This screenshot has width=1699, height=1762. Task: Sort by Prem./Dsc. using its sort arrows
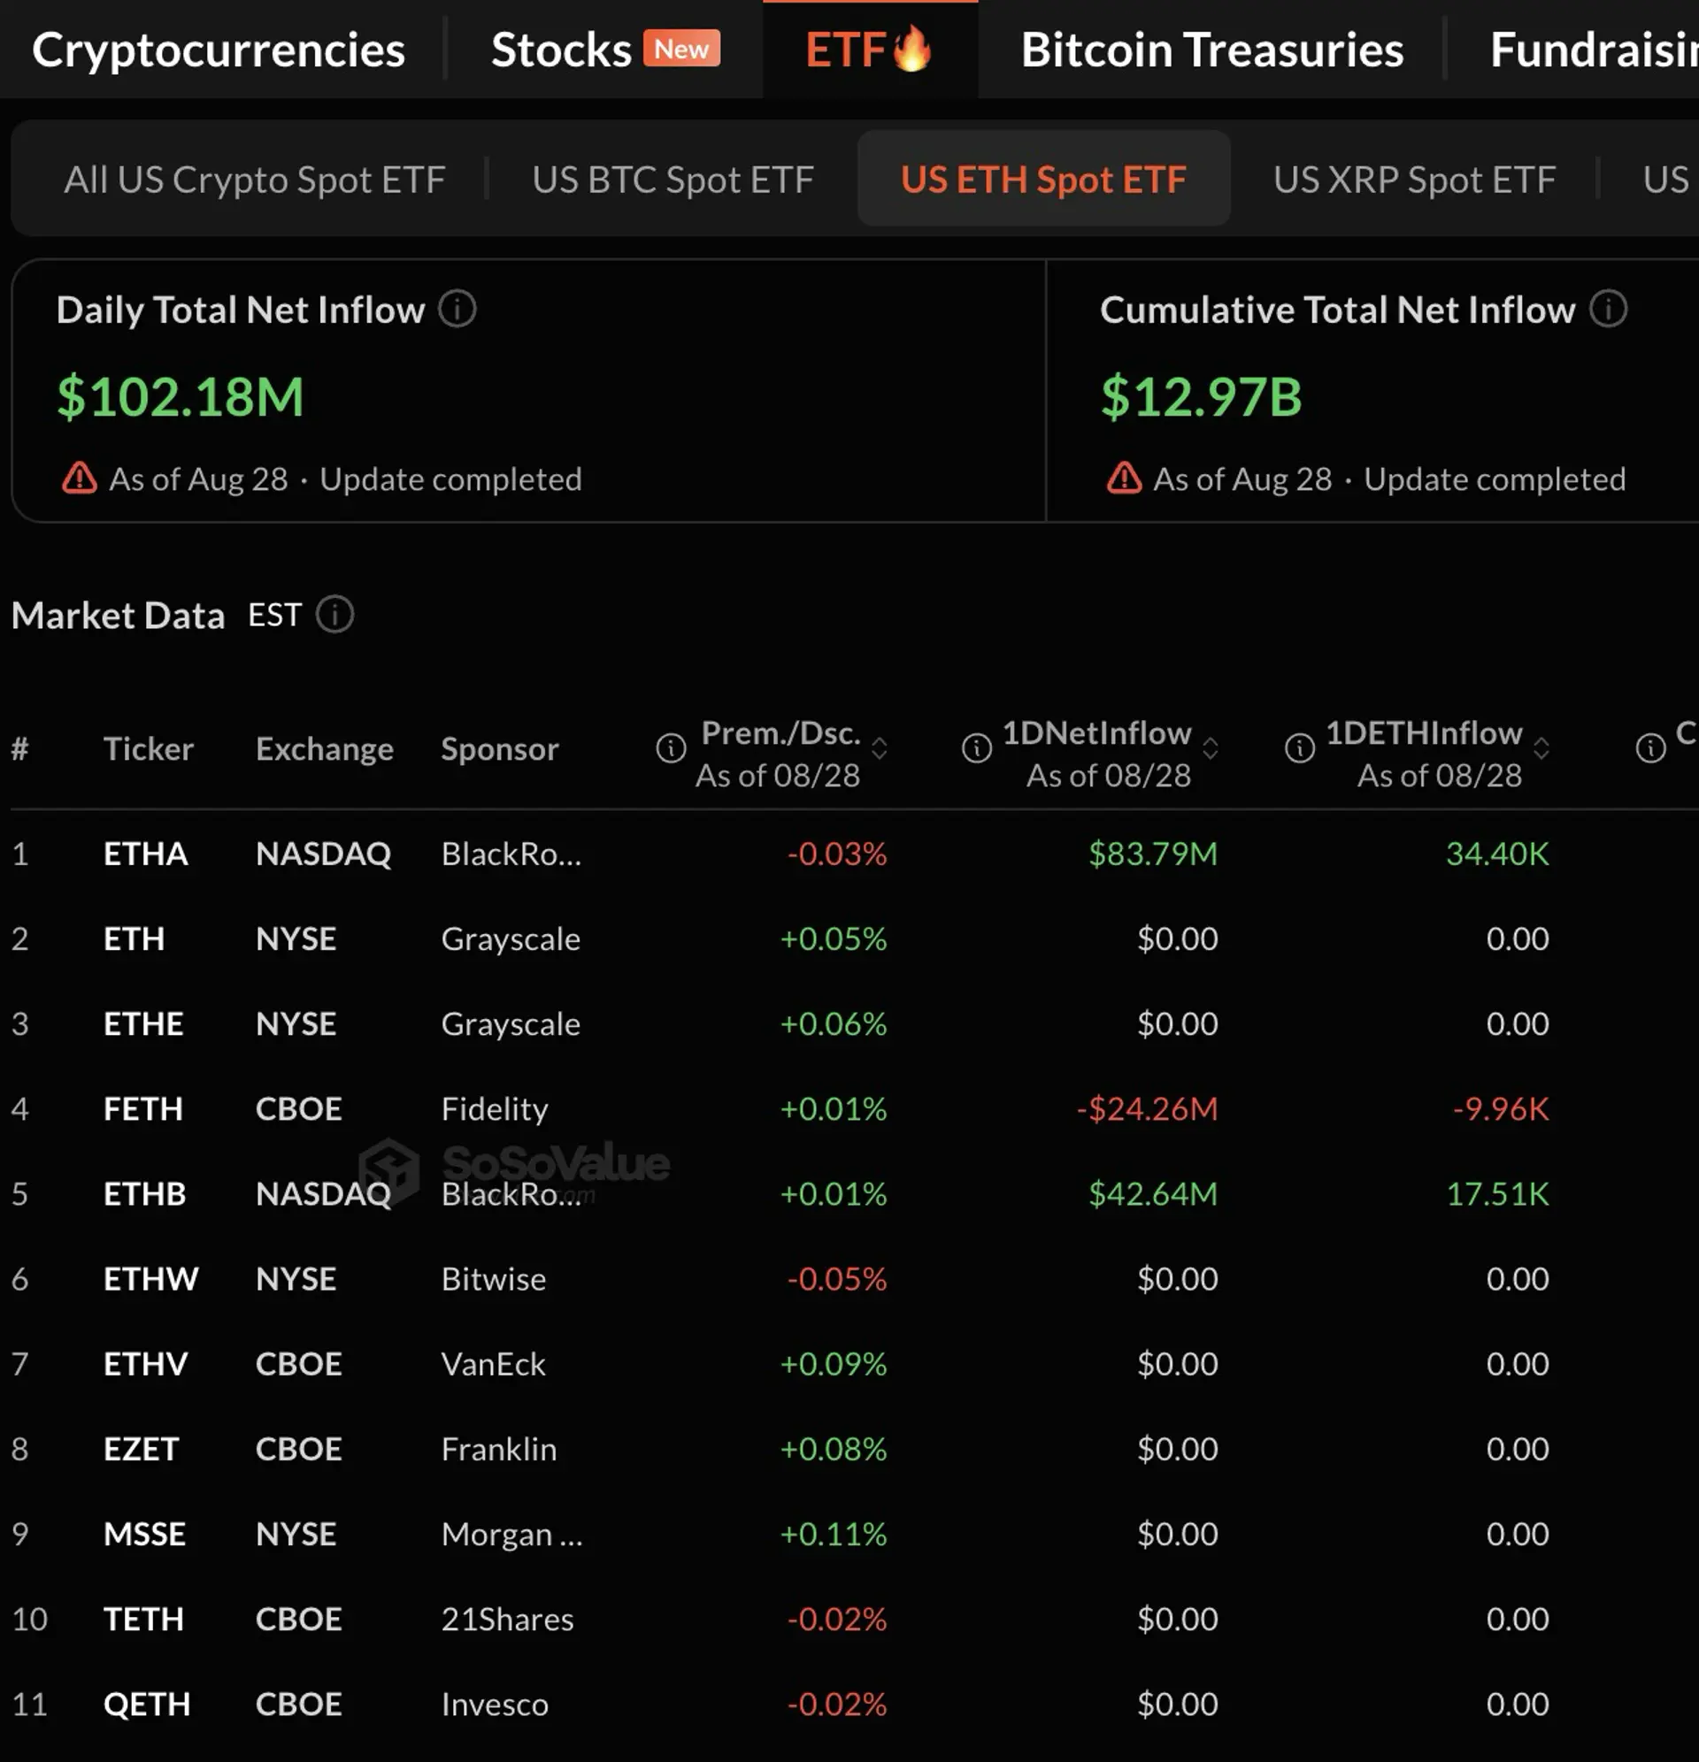click(x=880, y=748)
